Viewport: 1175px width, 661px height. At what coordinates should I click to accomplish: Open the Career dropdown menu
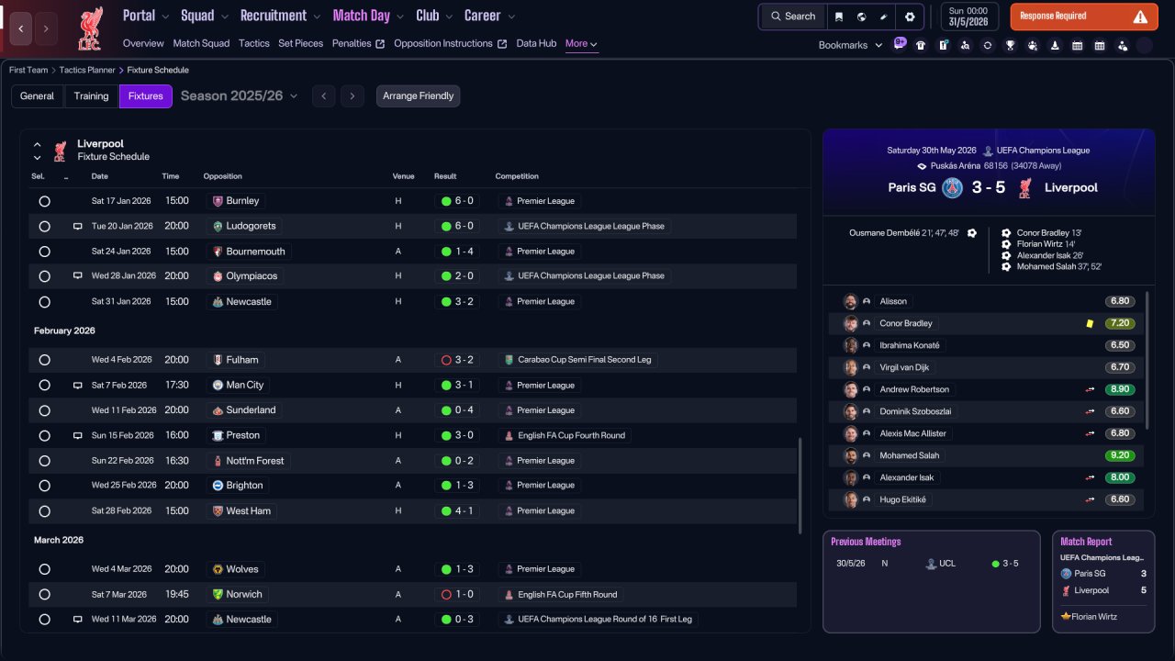489,16
